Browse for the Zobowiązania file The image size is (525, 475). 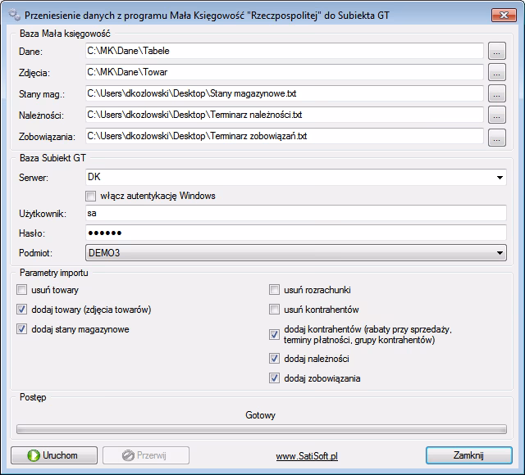[x=497, y=137]
